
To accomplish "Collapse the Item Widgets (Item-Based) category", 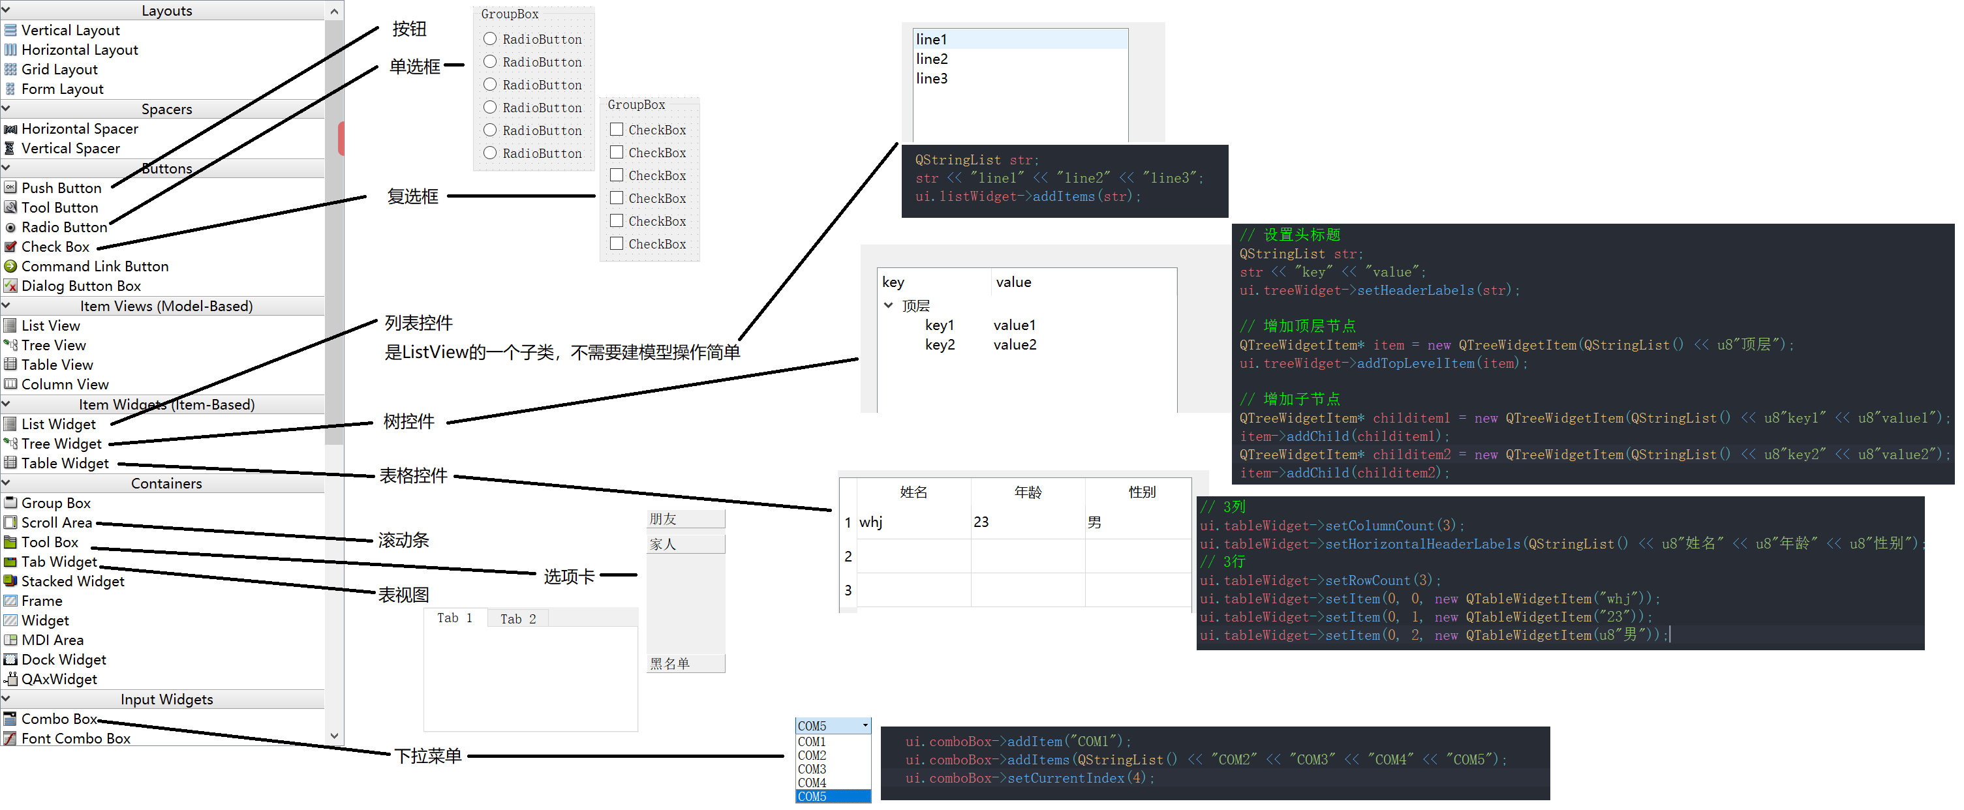I will pos(6,404).
